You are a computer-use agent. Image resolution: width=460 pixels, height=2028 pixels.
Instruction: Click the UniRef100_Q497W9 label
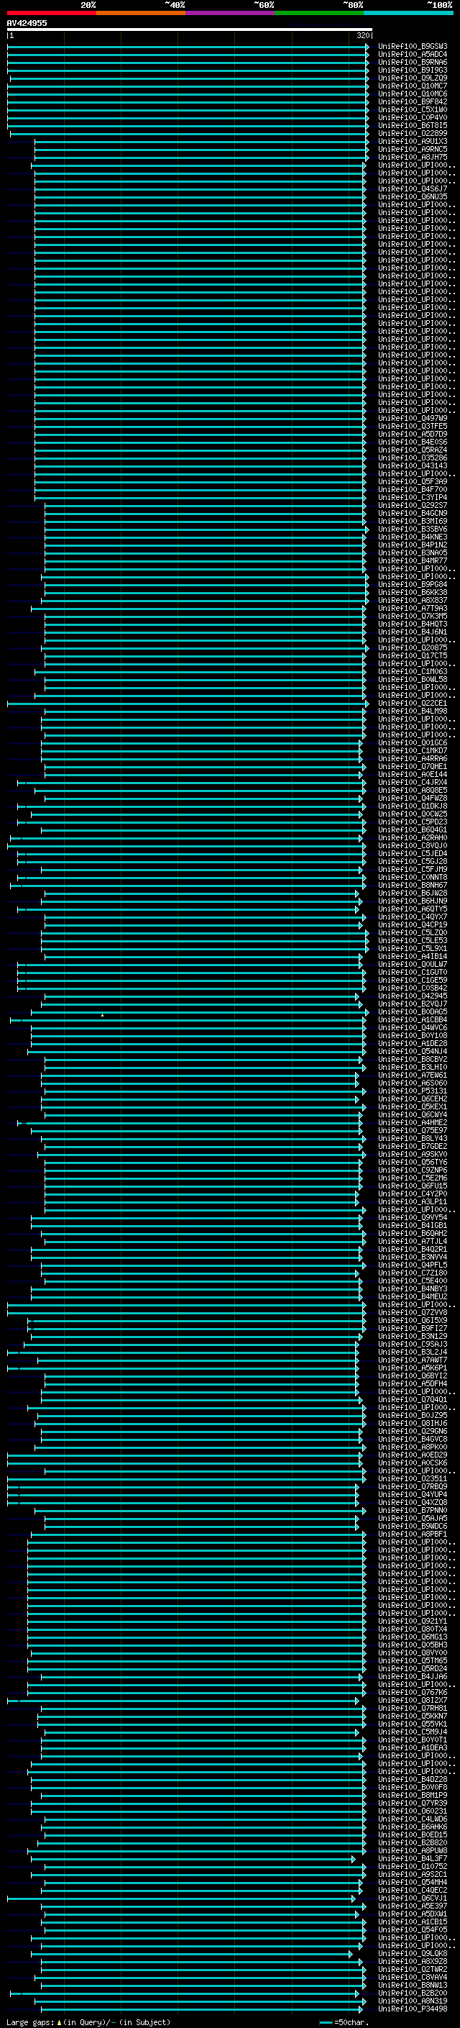[x=413, y=418]
